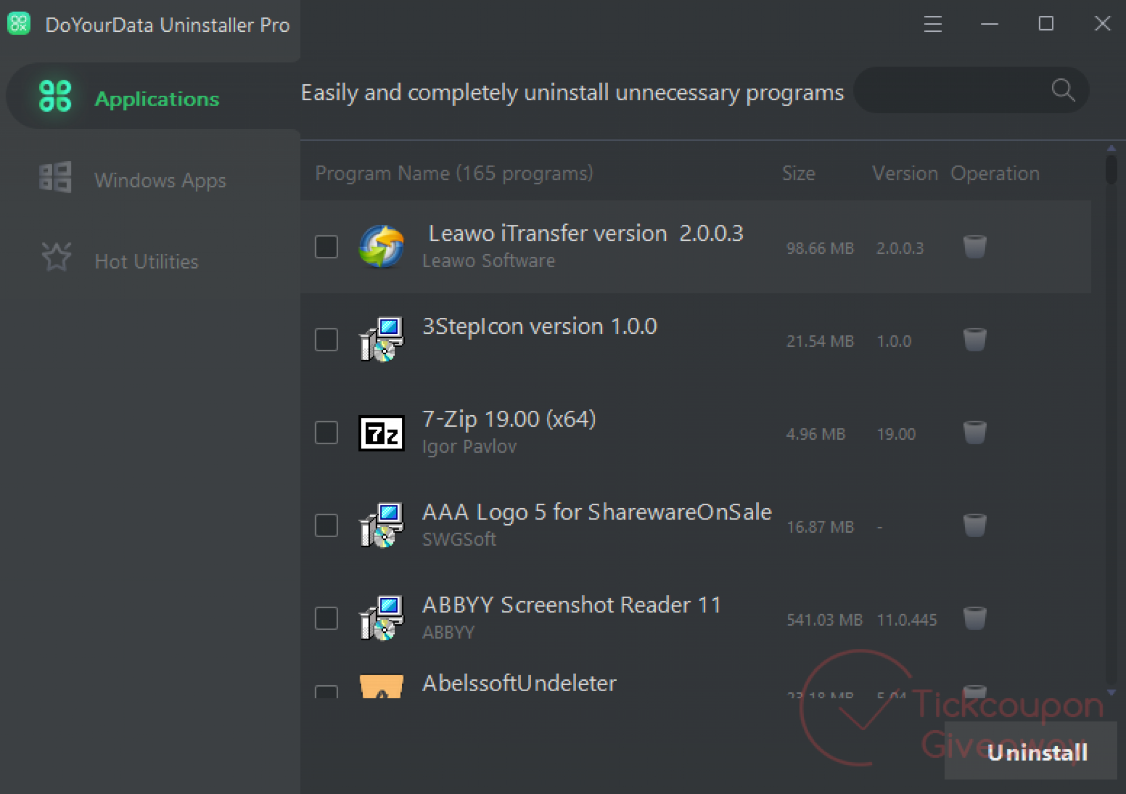Sort by the Program Name column header
The image size is (1126, 794).
point(454,174)
